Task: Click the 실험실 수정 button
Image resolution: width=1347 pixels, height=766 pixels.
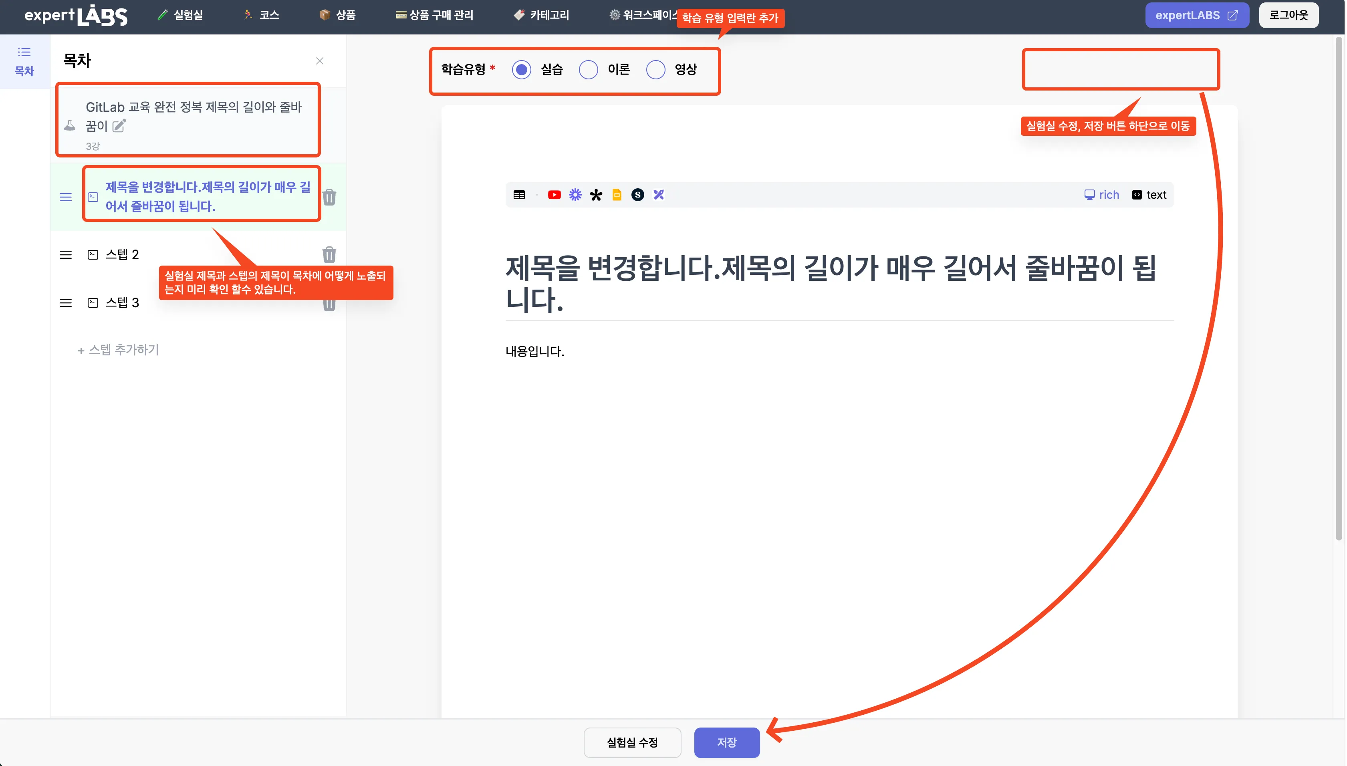Action: pyautogui.click(x=632, y=742)
